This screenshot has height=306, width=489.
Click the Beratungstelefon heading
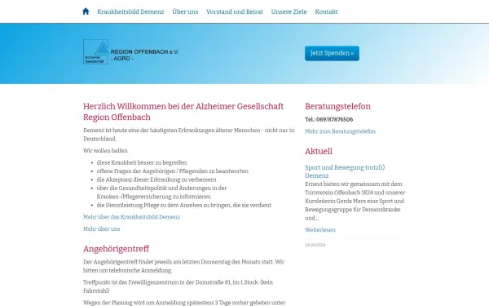coord(337,106)
